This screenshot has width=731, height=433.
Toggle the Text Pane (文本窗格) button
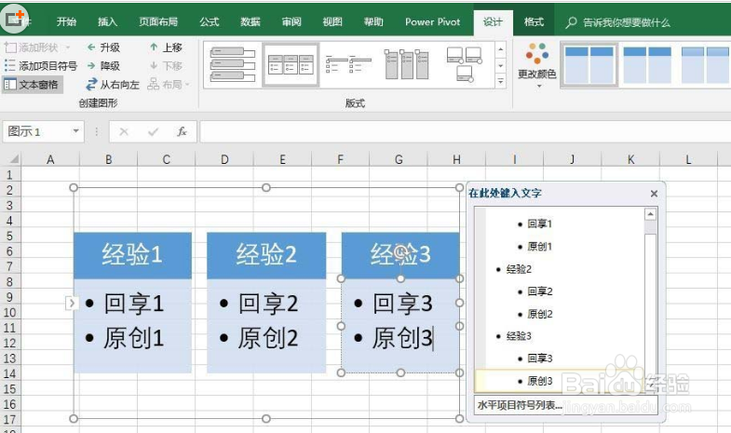point(32,85)
